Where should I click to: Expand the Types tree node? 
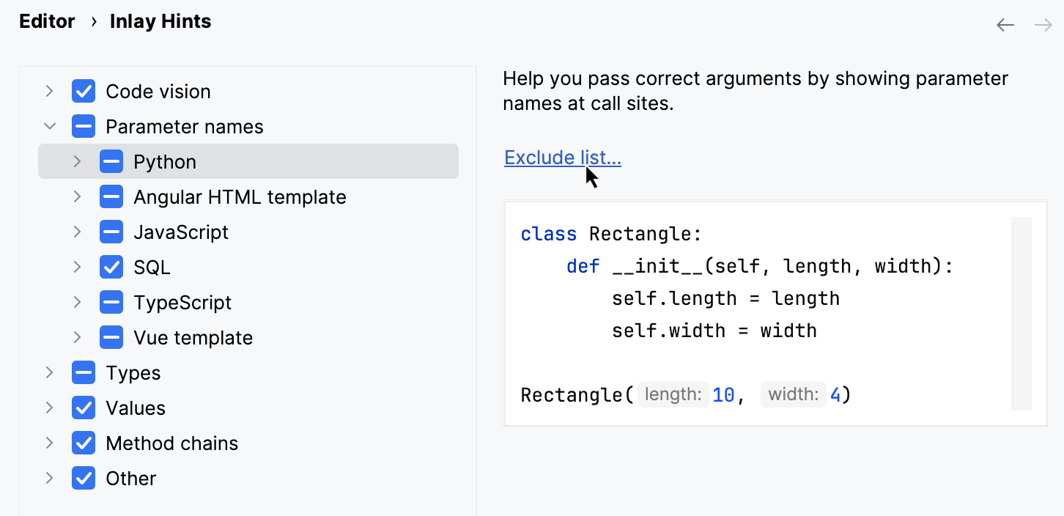49,372
